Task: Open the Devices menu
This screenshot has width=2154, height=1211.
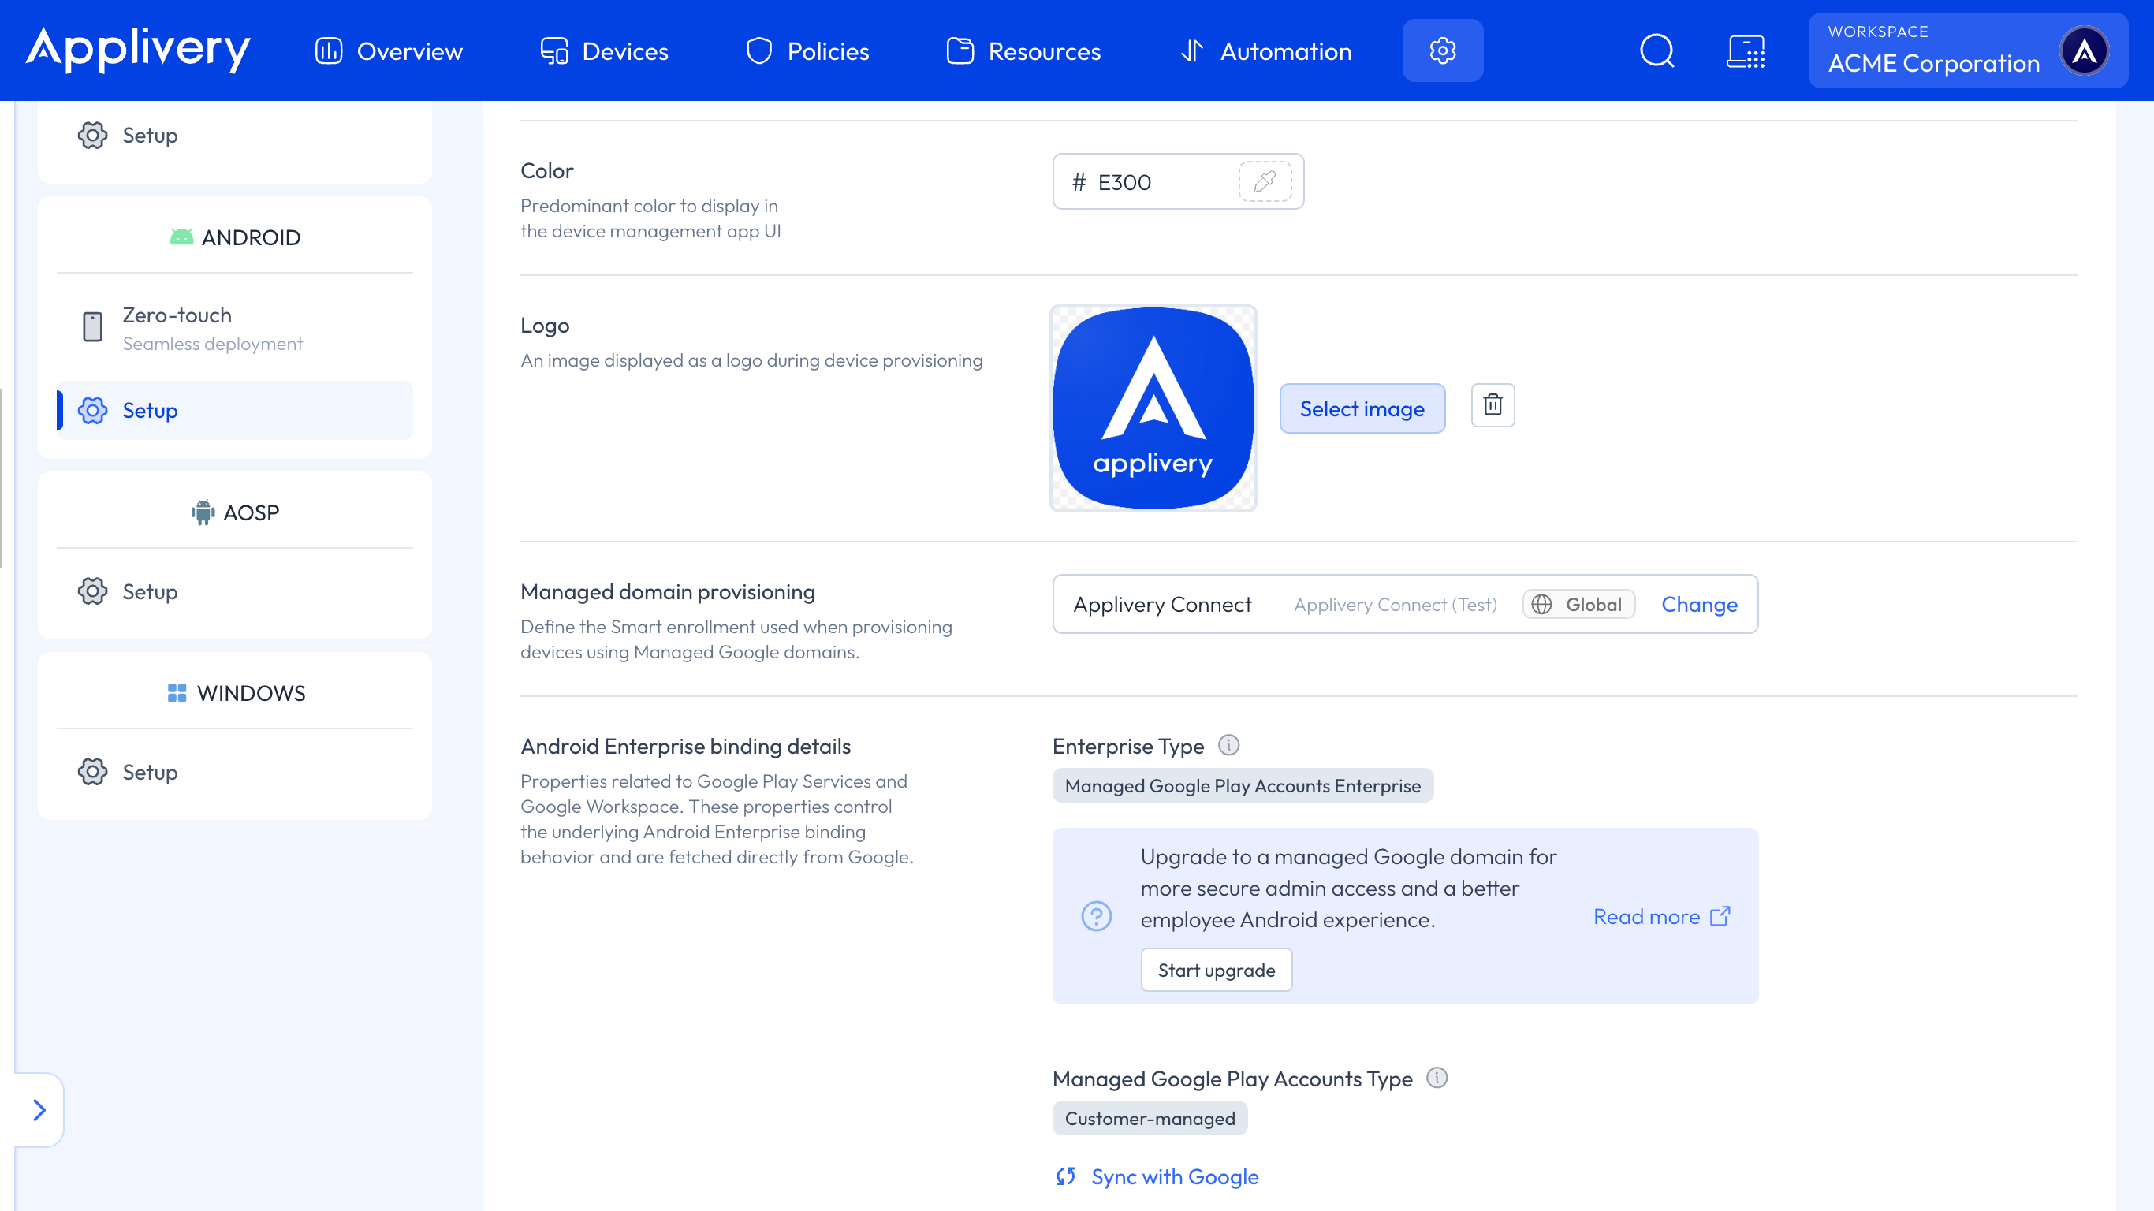Action: tap(604, 51)
